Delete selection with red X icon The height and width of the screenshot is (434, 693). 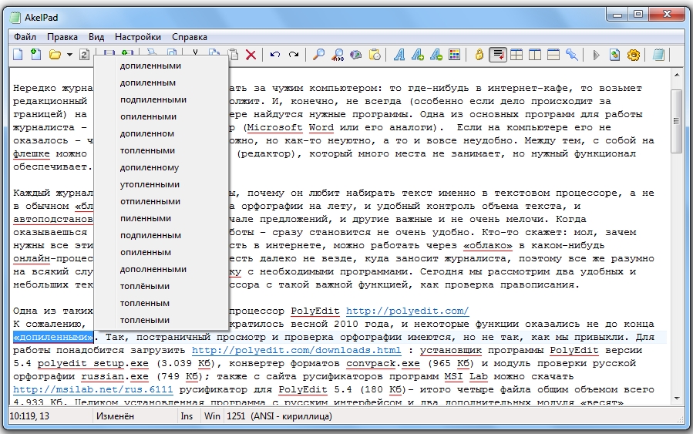coord(251,55)
